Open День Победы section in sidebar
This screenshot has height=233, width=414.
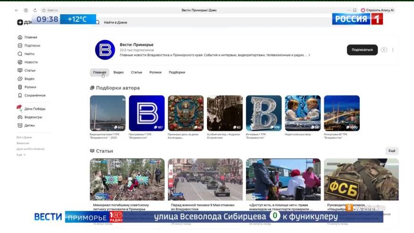coord(31,108)
